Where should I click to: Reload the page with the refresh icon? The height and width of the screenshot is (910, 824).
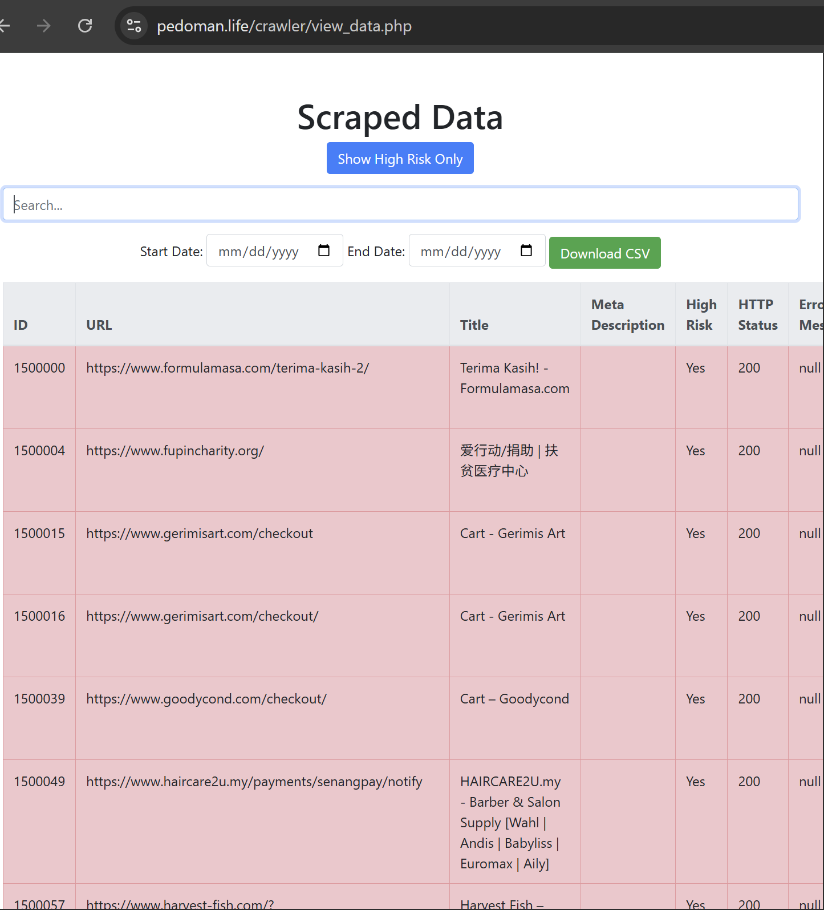point(85,26)
